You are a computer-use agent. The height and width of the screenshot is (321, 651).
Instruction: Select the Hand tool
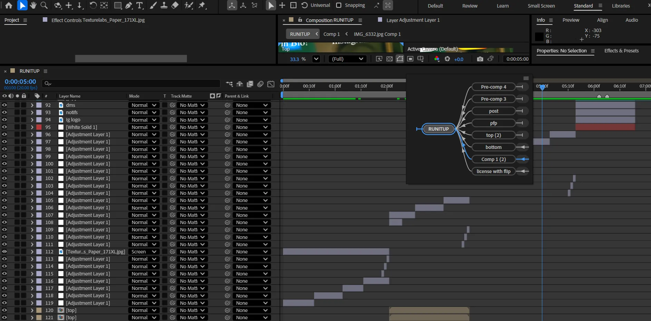point(33,5)
